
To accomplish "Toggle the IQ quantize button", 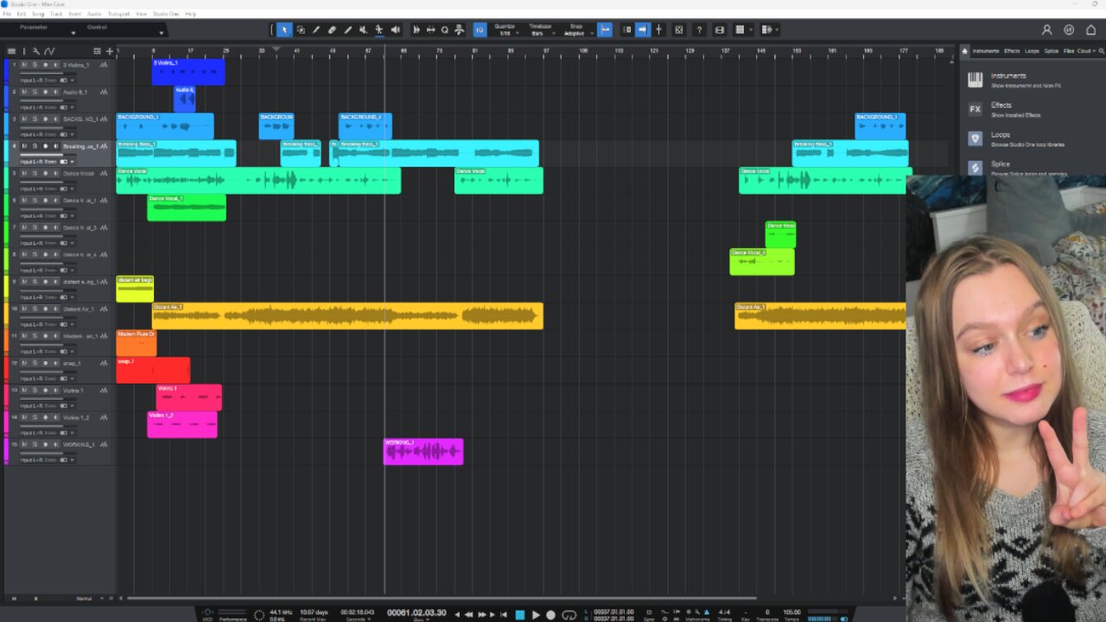I will 480,29.
